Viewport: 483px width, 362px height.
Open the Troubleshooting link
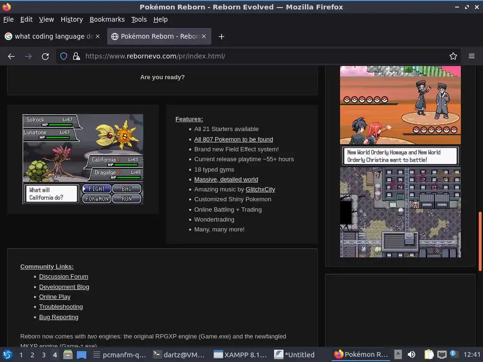coord(61,306)
